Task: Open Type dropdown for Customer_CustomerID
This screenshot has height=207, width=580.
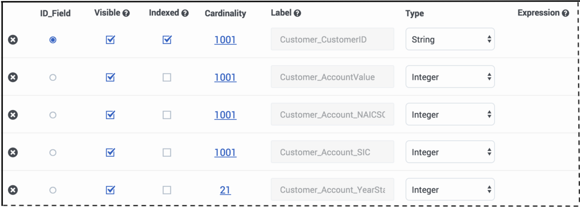Action: 450,39
